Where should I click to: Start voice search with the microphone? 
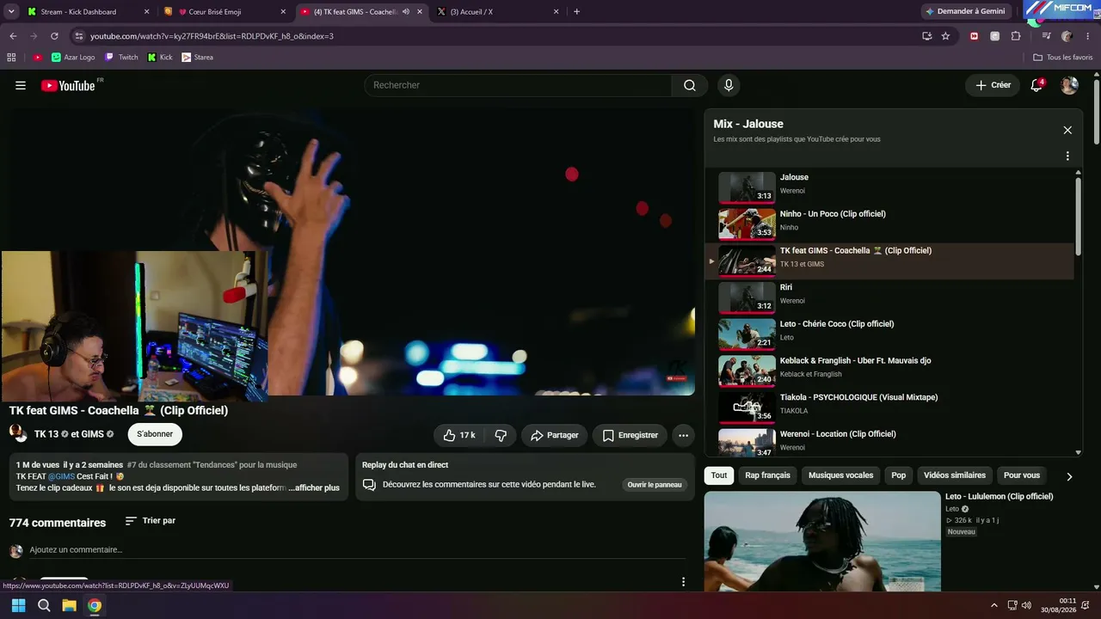tap(729, 85)
